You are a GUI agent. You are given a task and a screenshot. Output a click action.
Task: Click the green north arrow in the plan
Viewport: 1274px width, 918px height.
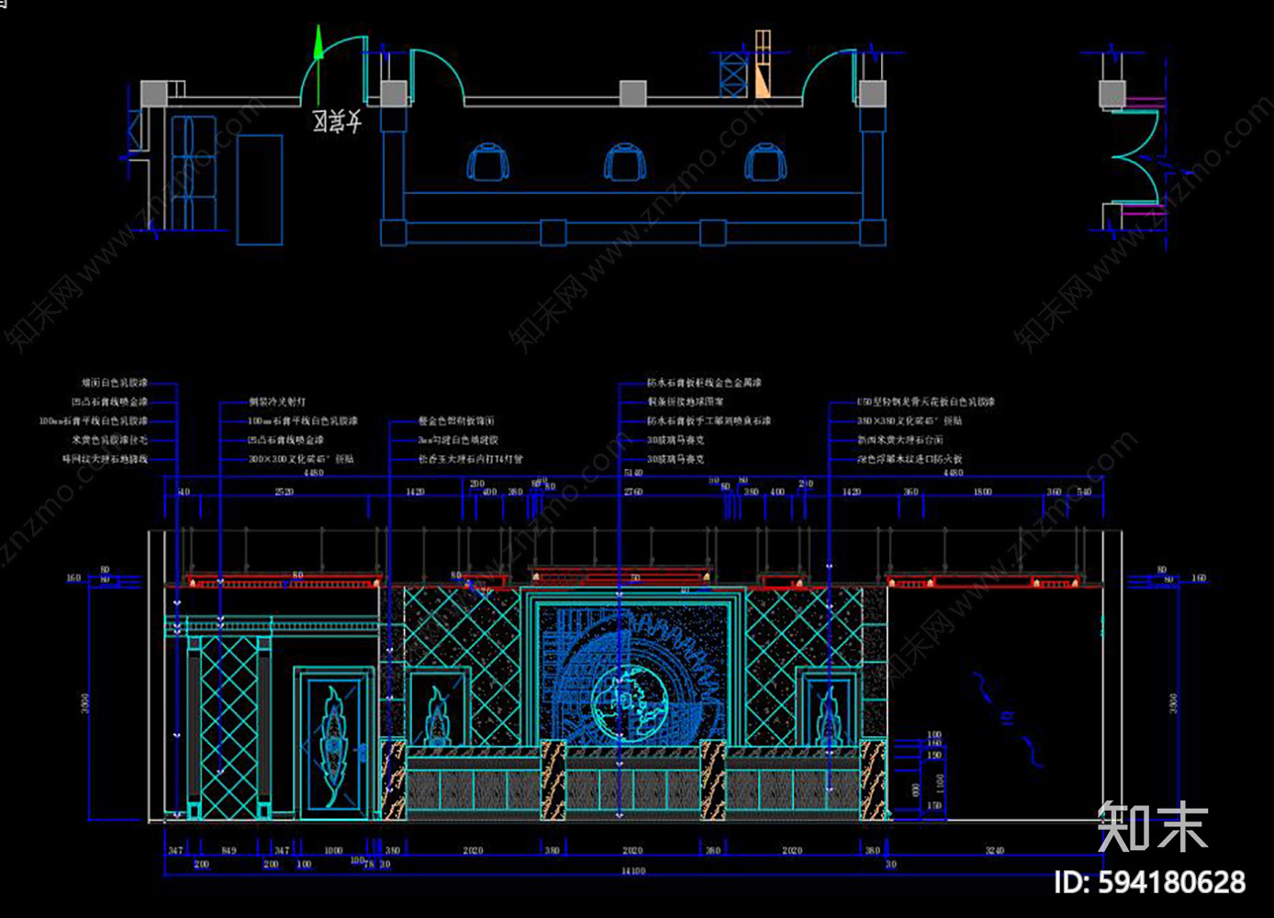318,64
